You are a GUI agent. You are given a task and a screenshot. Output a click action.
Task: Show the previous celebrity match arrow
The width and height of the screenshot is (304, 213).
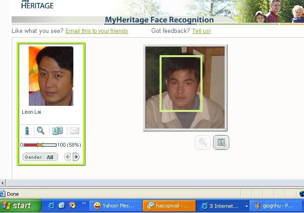click(x=67, y=157)
